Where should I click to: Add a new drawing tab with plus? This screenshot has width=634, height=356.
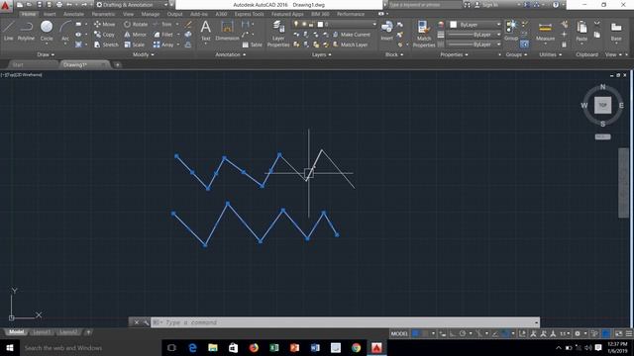click(x=117, y=64)
